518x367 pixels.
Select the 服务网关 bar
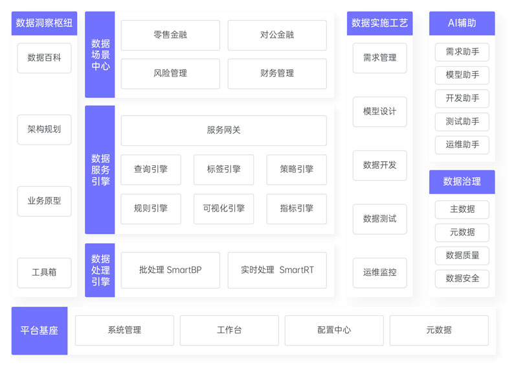(223, 130)
